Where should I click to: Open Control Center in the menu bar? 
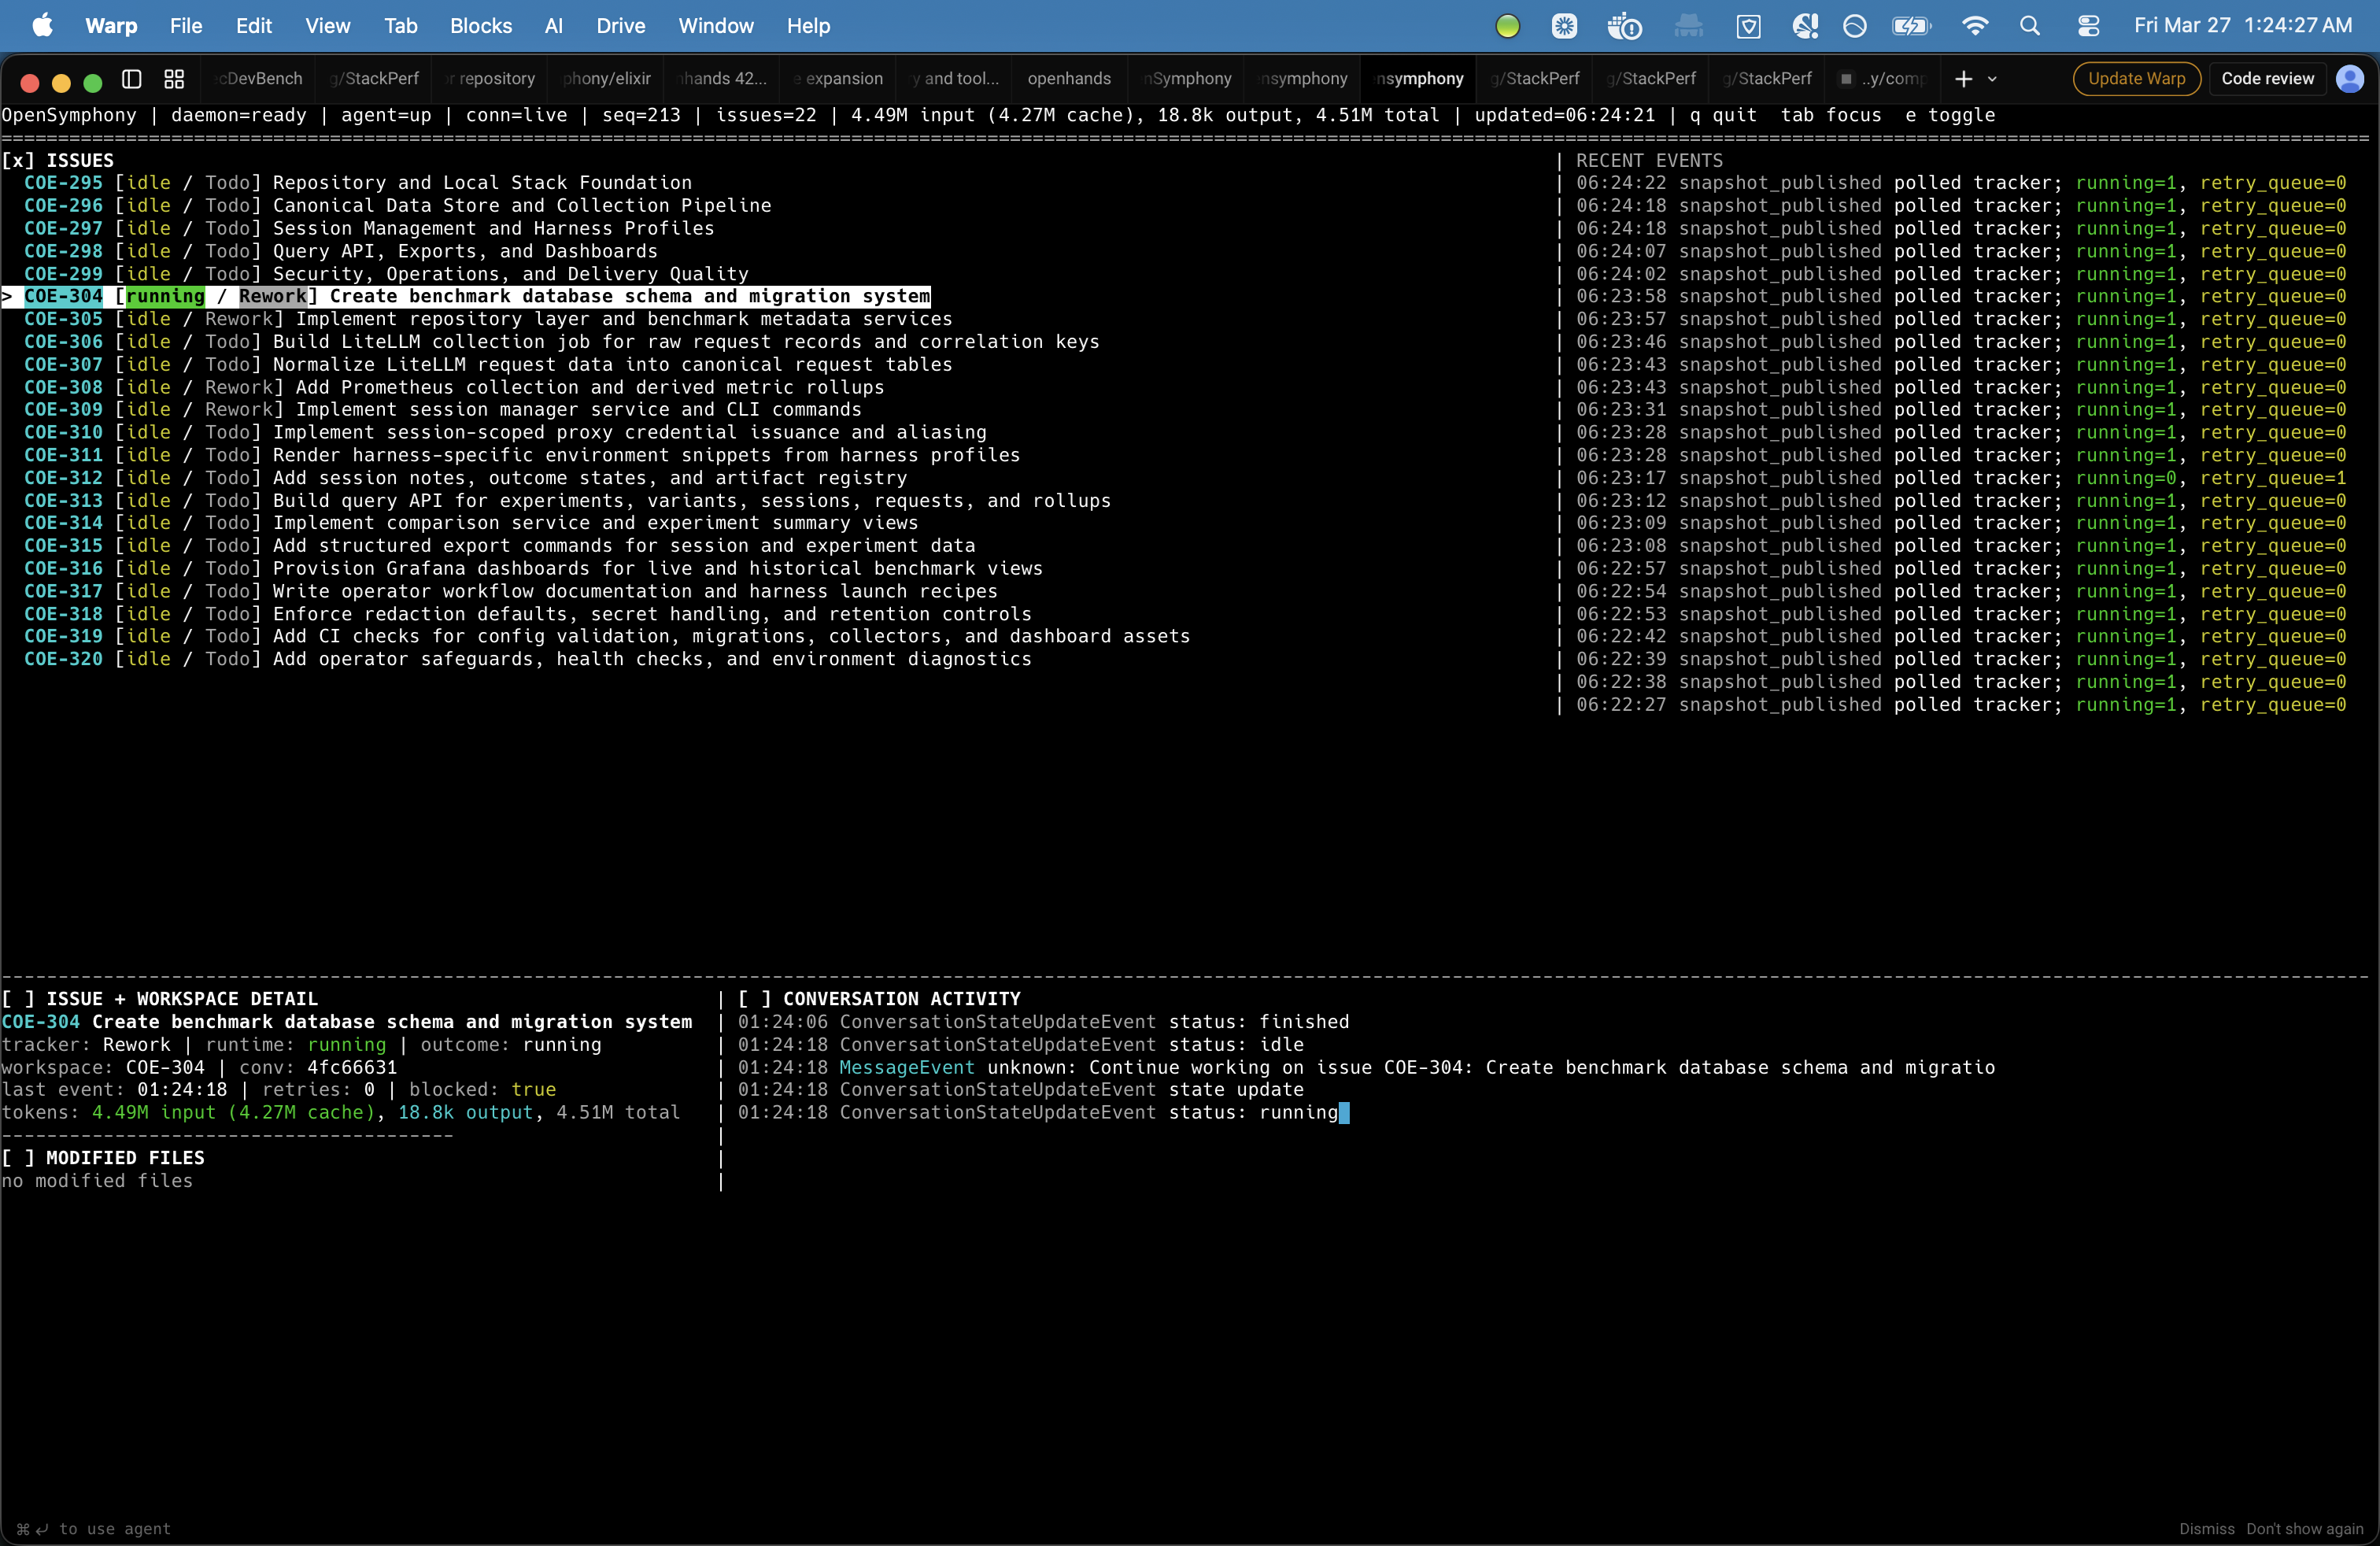(2088, 26)
